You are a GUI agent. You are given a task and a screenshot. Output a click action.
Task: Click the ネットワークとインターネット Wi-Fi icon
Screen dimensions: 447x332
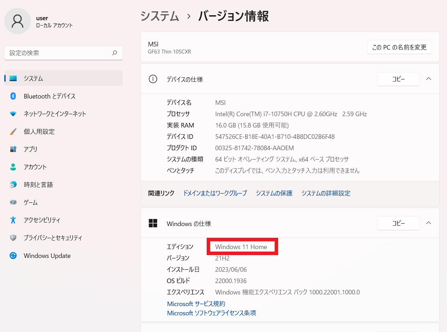click(13, 114)
